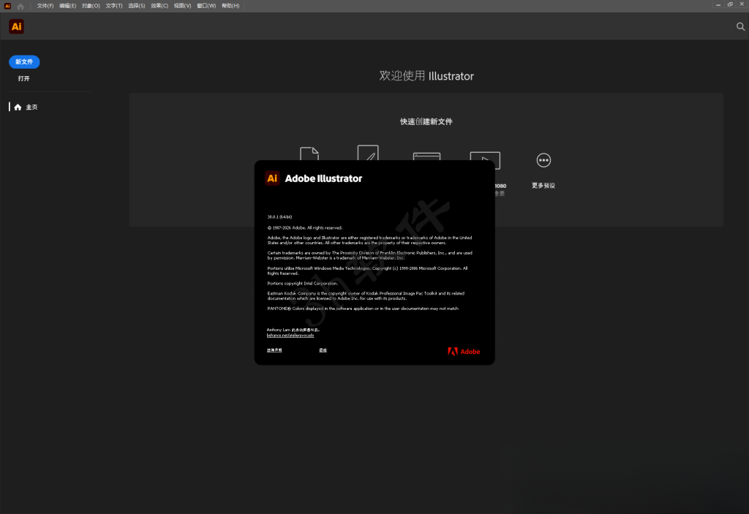
Task: Click the 快速创建新文件 heading
Action: 426,121
